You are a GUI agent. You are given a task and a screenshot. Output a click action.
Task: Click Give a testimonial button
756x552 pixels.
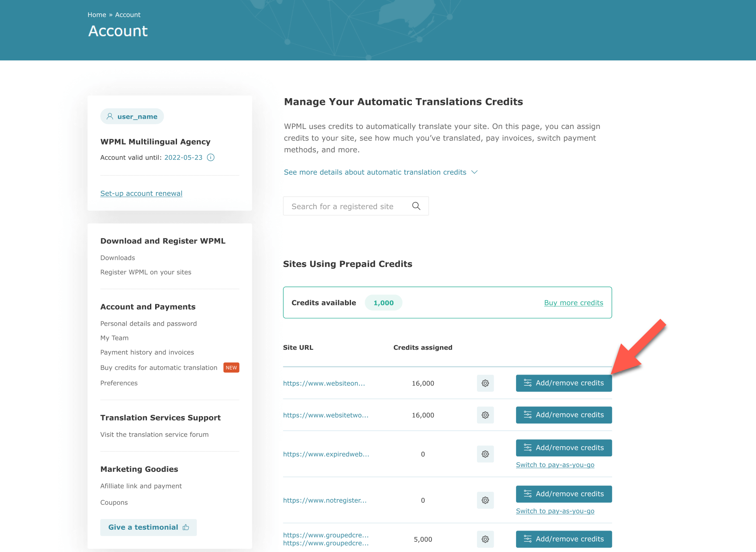click(148, 527)
